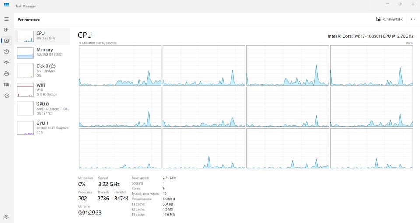Open the App history icon
The width and height of the screenshot is (420, 223).
(x=7, y=52)
